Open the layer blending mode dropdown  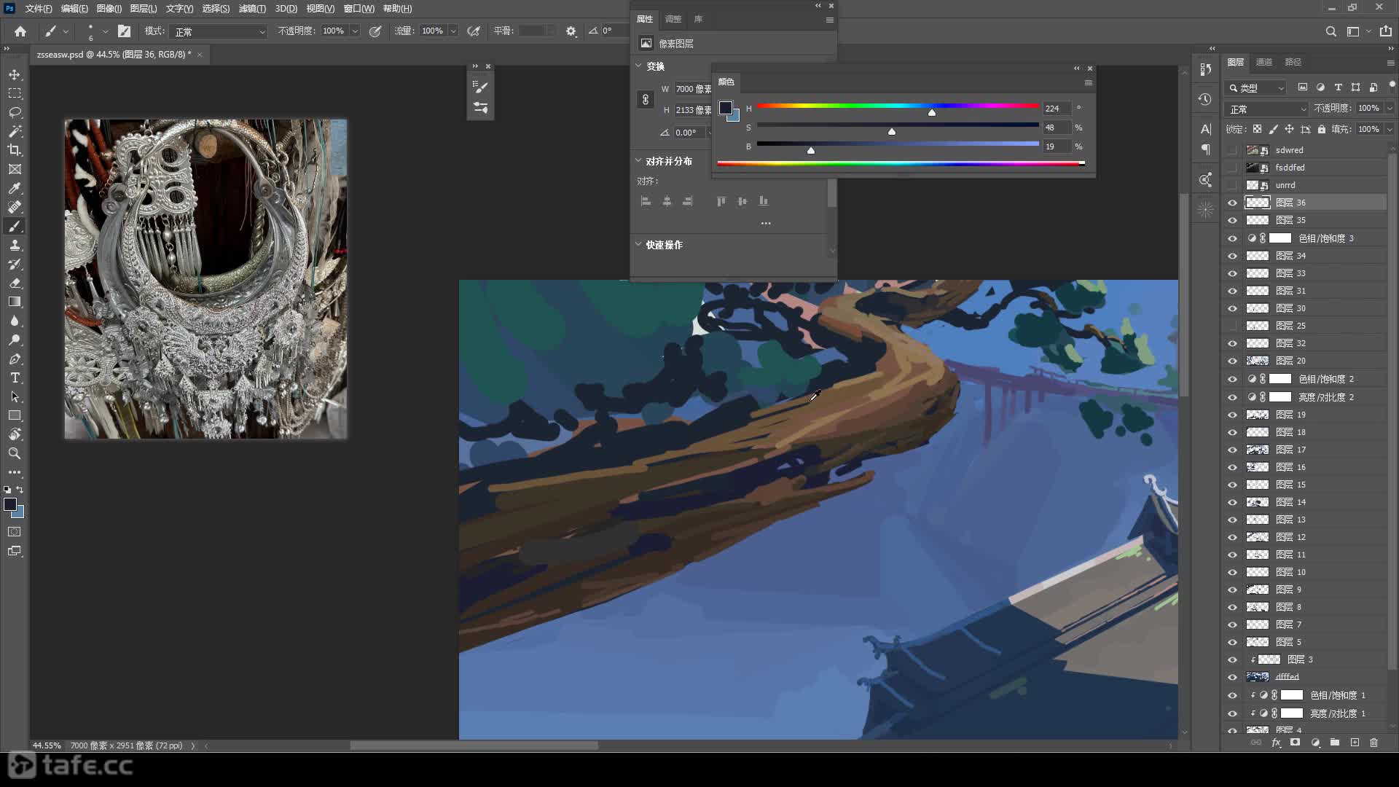click(1267, 109)
